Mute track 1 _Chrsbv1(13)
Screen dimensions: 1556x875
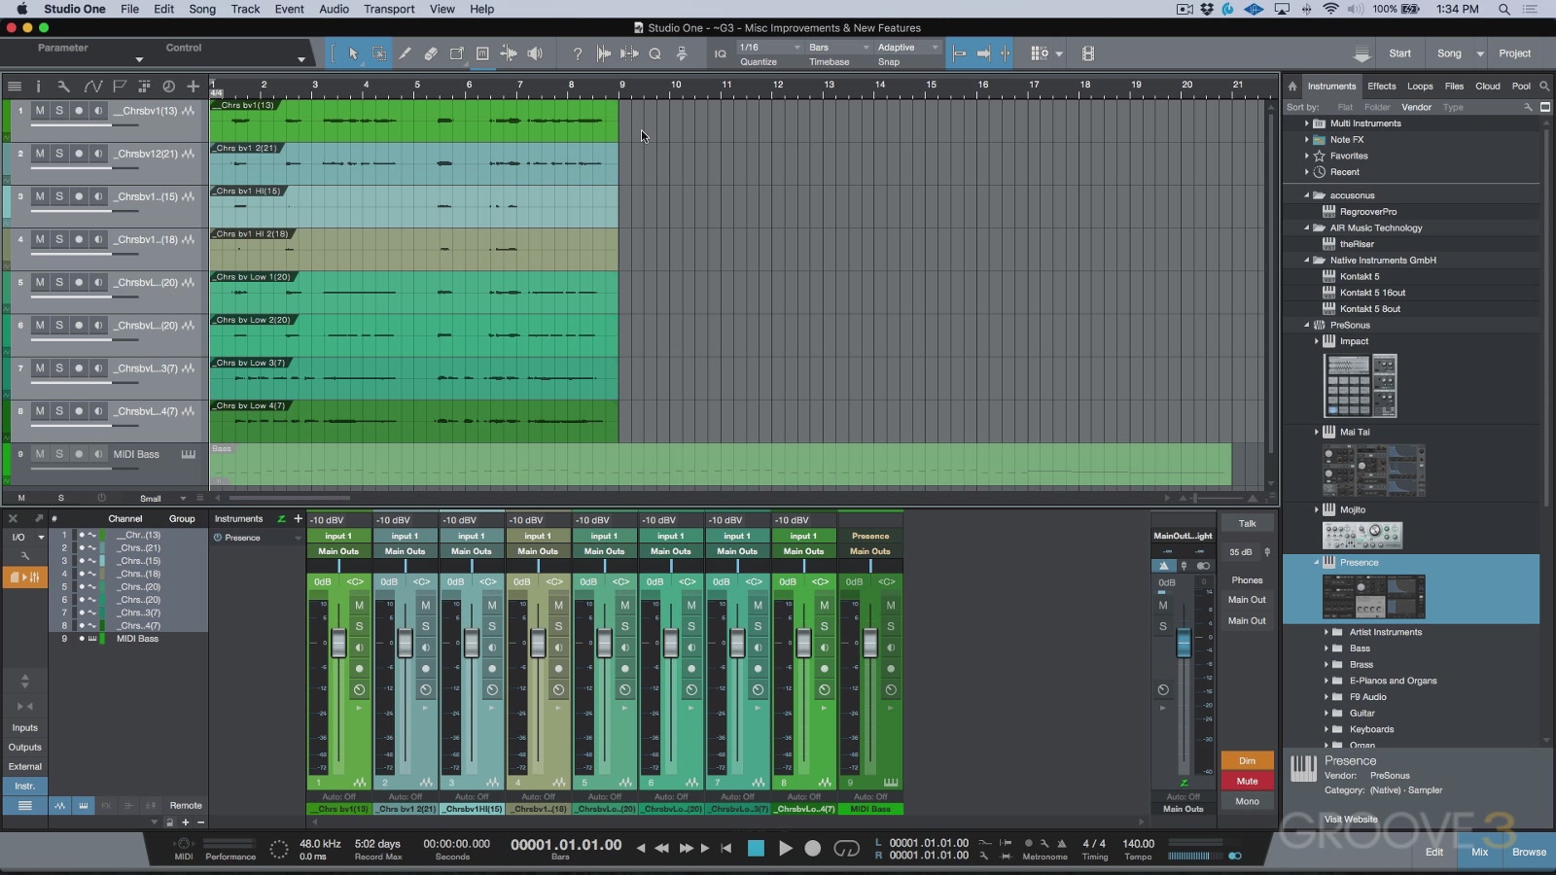[x=40, y=111]
